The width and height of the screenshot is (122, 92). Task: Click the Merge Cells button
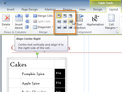[x=43, y=16]
